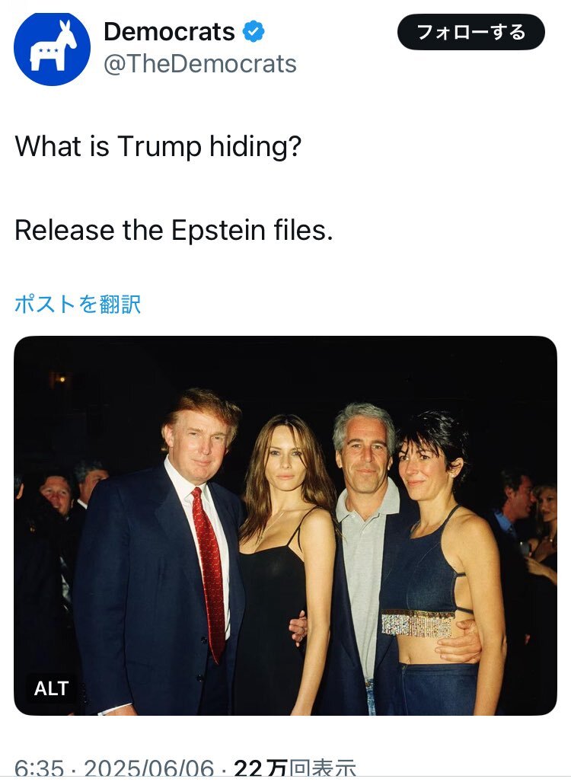Click the sequined fringe top in photo

point(418,623)
